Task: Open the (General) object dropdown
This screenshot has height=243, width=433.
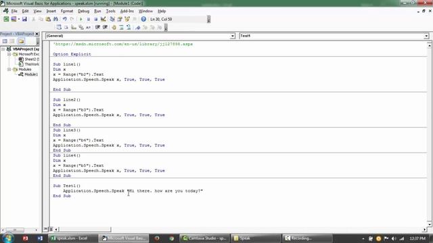Action: [233, 36]
